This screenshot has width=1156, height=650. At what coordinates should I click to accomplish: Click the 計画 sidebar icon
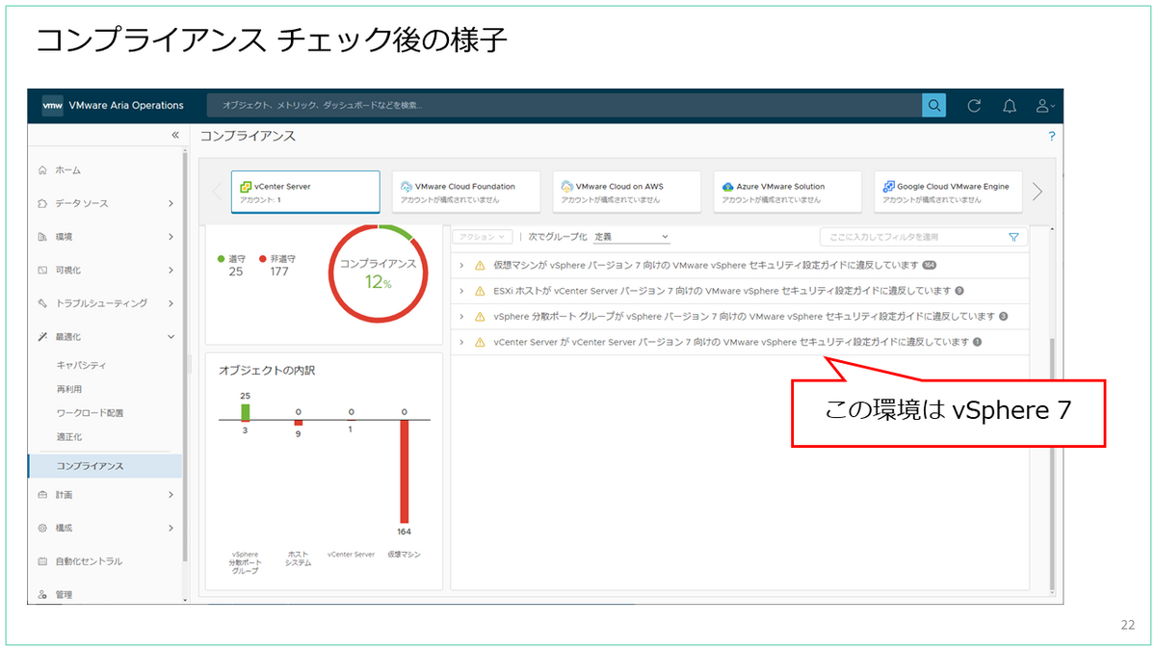[x=41, y=495]
